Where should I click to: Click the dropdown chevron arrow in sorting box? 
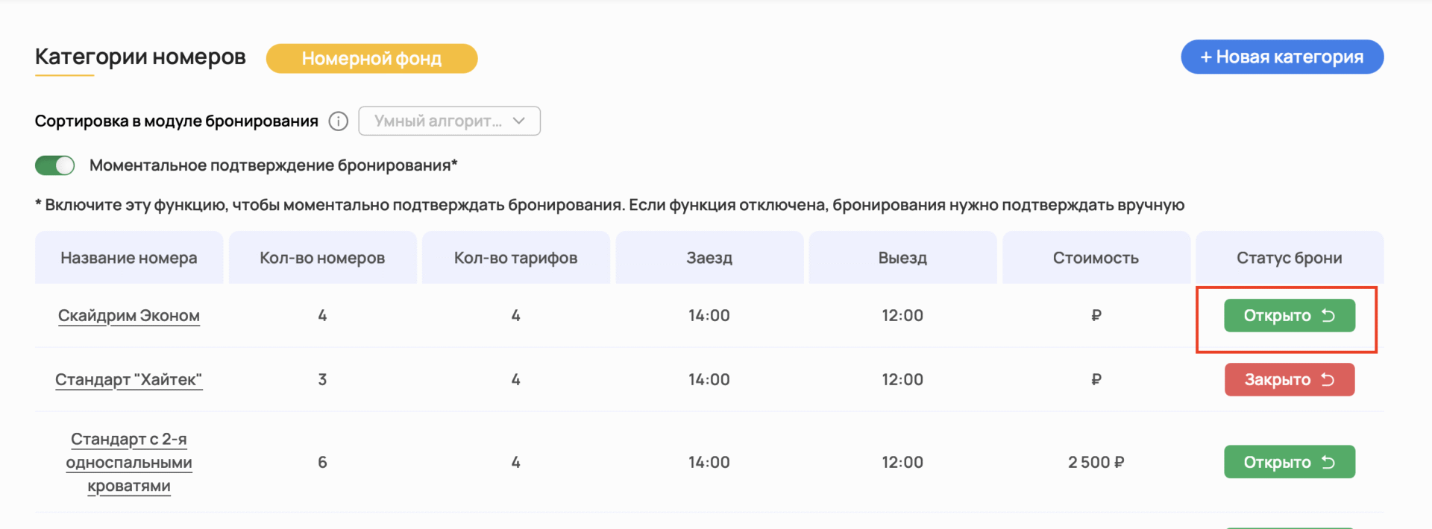tap(519, 121)
